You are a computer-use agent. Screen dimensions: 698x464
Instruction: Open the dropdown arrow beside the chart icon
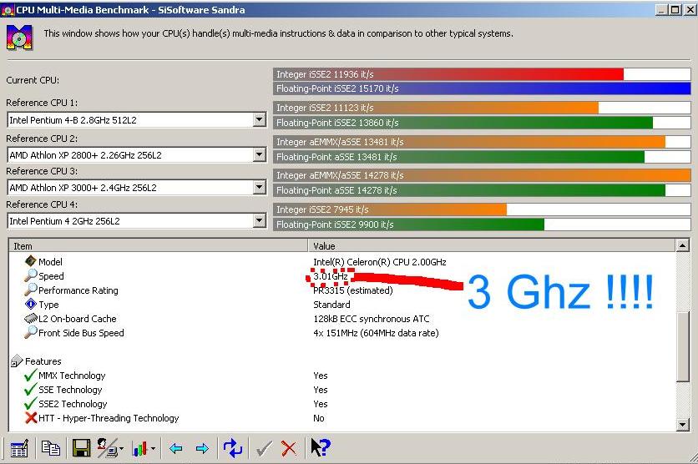click(153, 448)
